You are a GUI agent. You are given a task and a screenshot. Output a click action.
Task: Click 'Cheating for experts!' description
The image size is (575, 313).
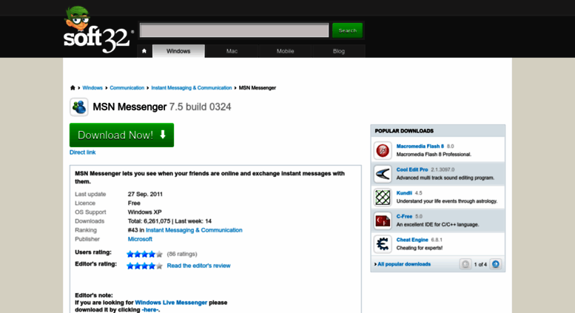419,248
